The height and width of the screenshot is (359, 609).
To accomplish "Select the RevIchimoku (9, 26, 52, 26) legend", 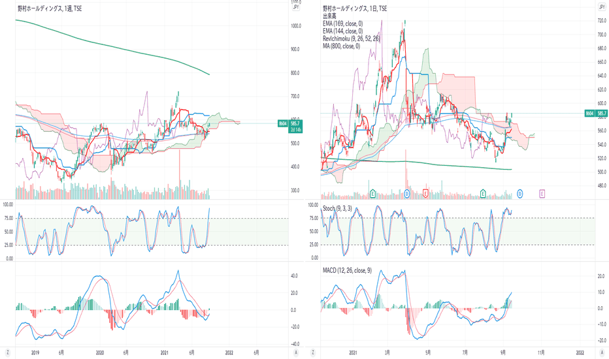I will (x=352, y=39).
